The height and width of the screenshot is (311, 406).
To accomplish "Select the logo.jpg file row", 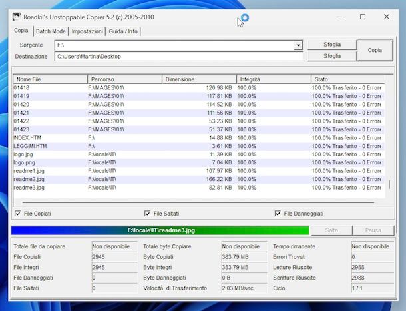I will coord(199,155).
